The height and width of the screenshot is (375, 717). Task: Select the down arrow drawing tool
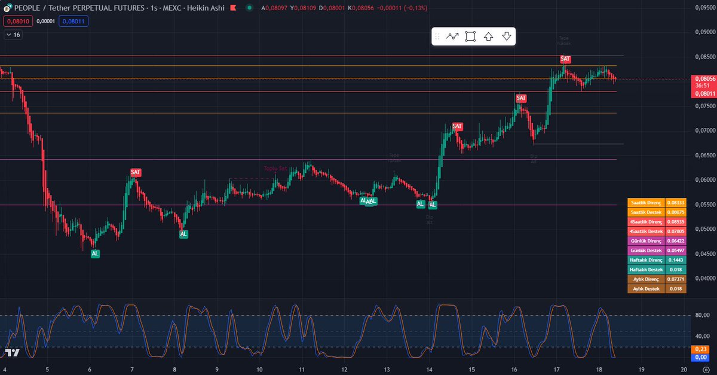507,36
